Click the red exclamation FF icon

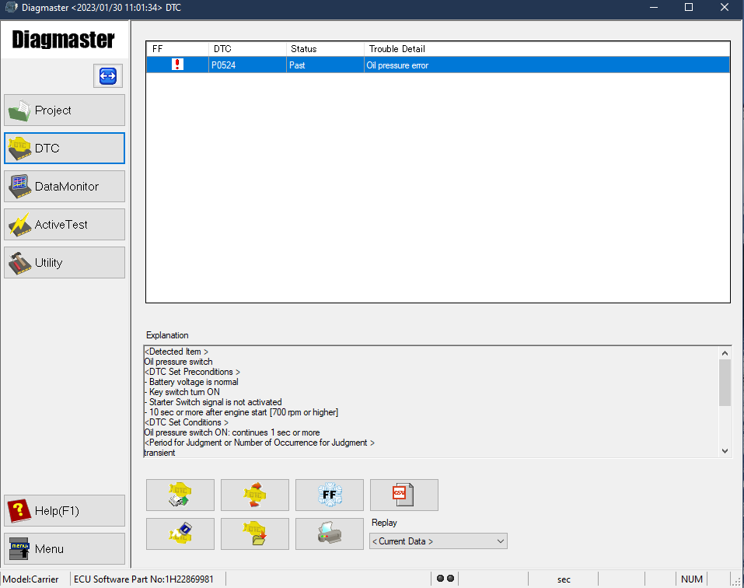[x=177, y=65]
